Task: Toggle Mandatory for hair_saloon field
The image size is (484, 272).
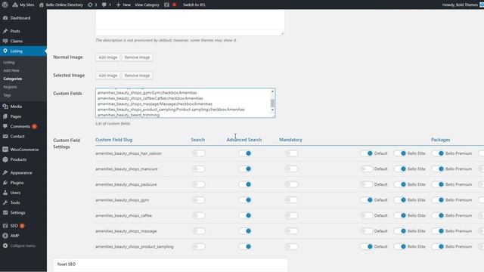Action: (291, 153)
